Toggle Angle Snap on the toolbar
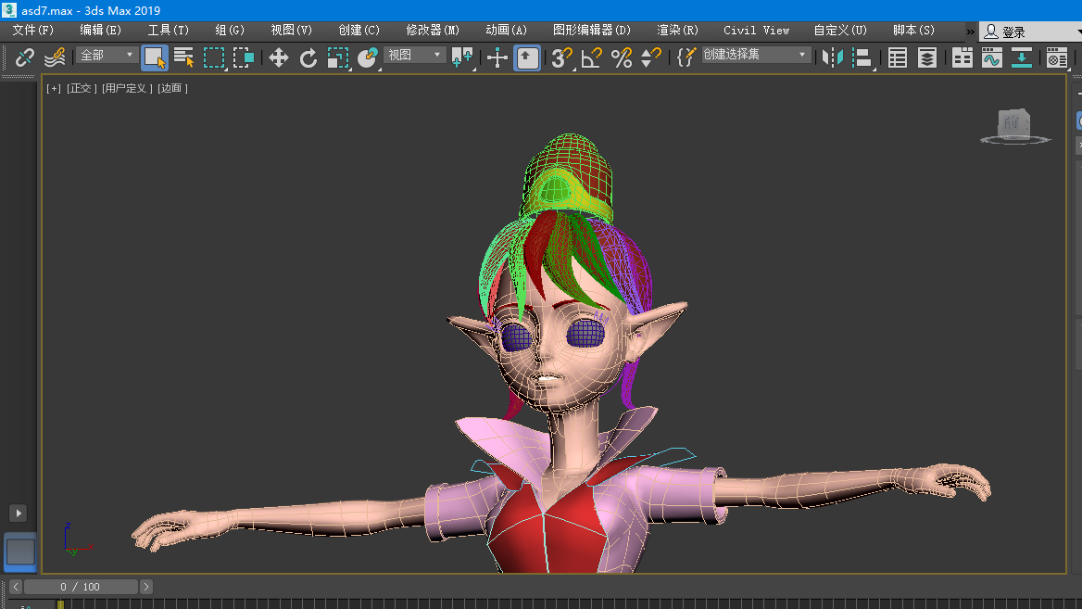 coord(592,58)
